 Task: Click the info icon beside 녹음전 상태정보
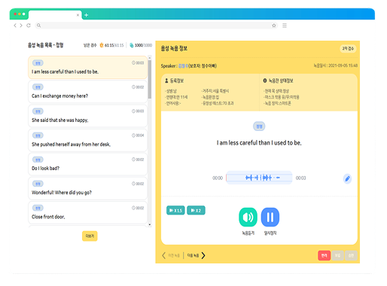click(265, 81)
